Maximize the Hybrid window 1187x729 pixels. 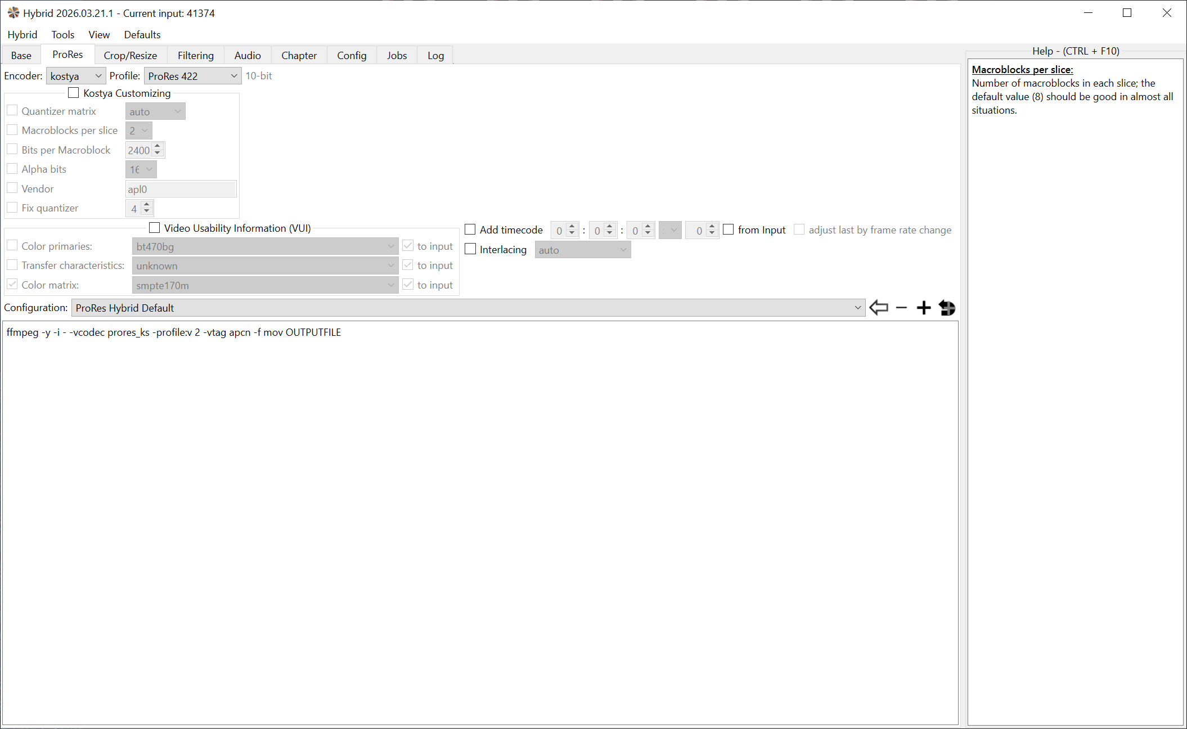[1127, 13]
